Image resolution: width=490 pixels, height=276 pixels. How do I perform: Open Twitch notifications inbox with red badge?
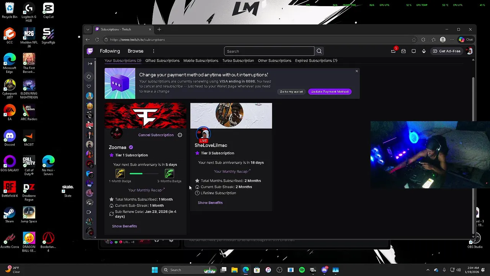(x=393, y=51)
